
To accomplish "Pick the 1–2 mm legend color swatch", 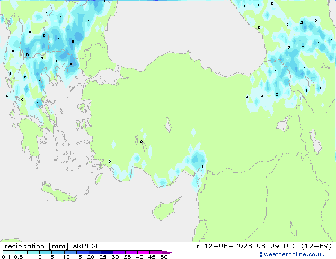I will pyautogui.click(x=33, y=252).
